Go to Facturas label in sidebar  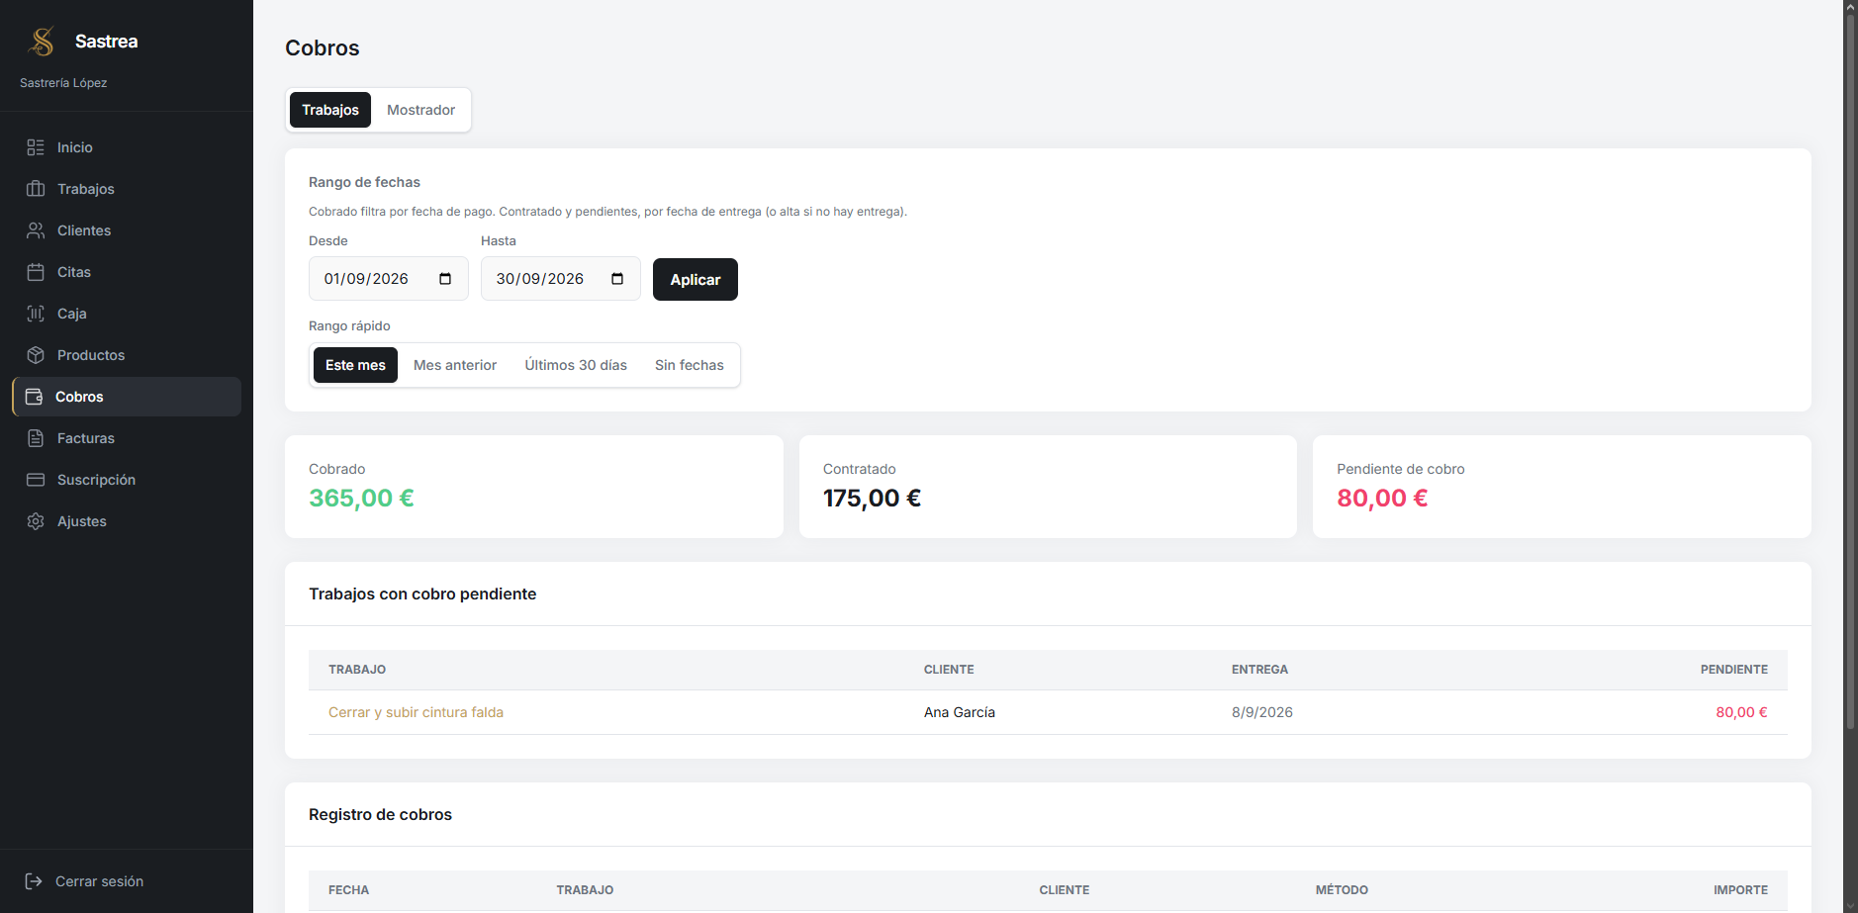86,438
